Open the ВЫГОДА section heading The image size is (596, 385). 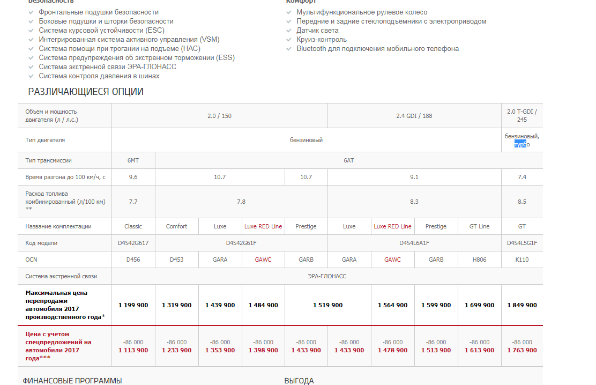click(x=299, y=381)
